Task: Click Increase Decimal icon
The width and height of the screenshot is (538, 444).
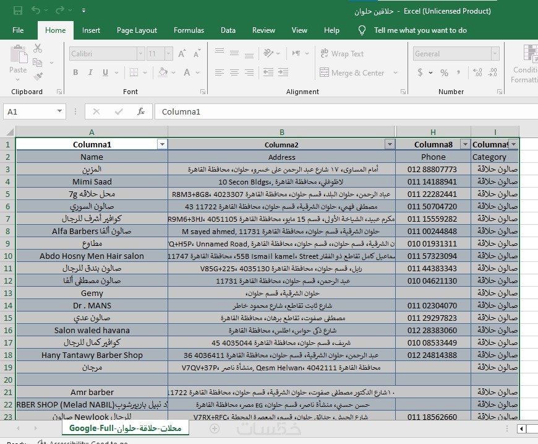Action: (x=477, y=72)
